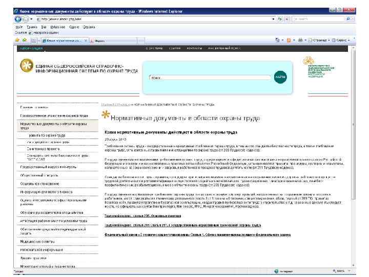This screenshot has width=369, height=277.
Task: Click the Главная страница breadcrumb link
Action: [x=115, y=104]
